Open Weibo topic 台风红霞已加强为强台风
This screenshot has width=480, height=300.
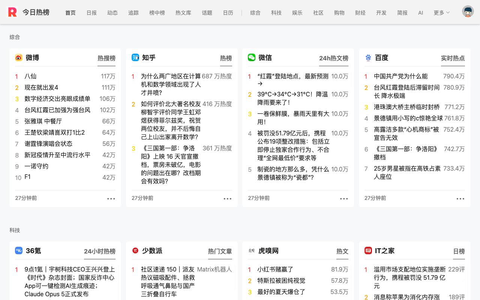[x=57, y=110]
